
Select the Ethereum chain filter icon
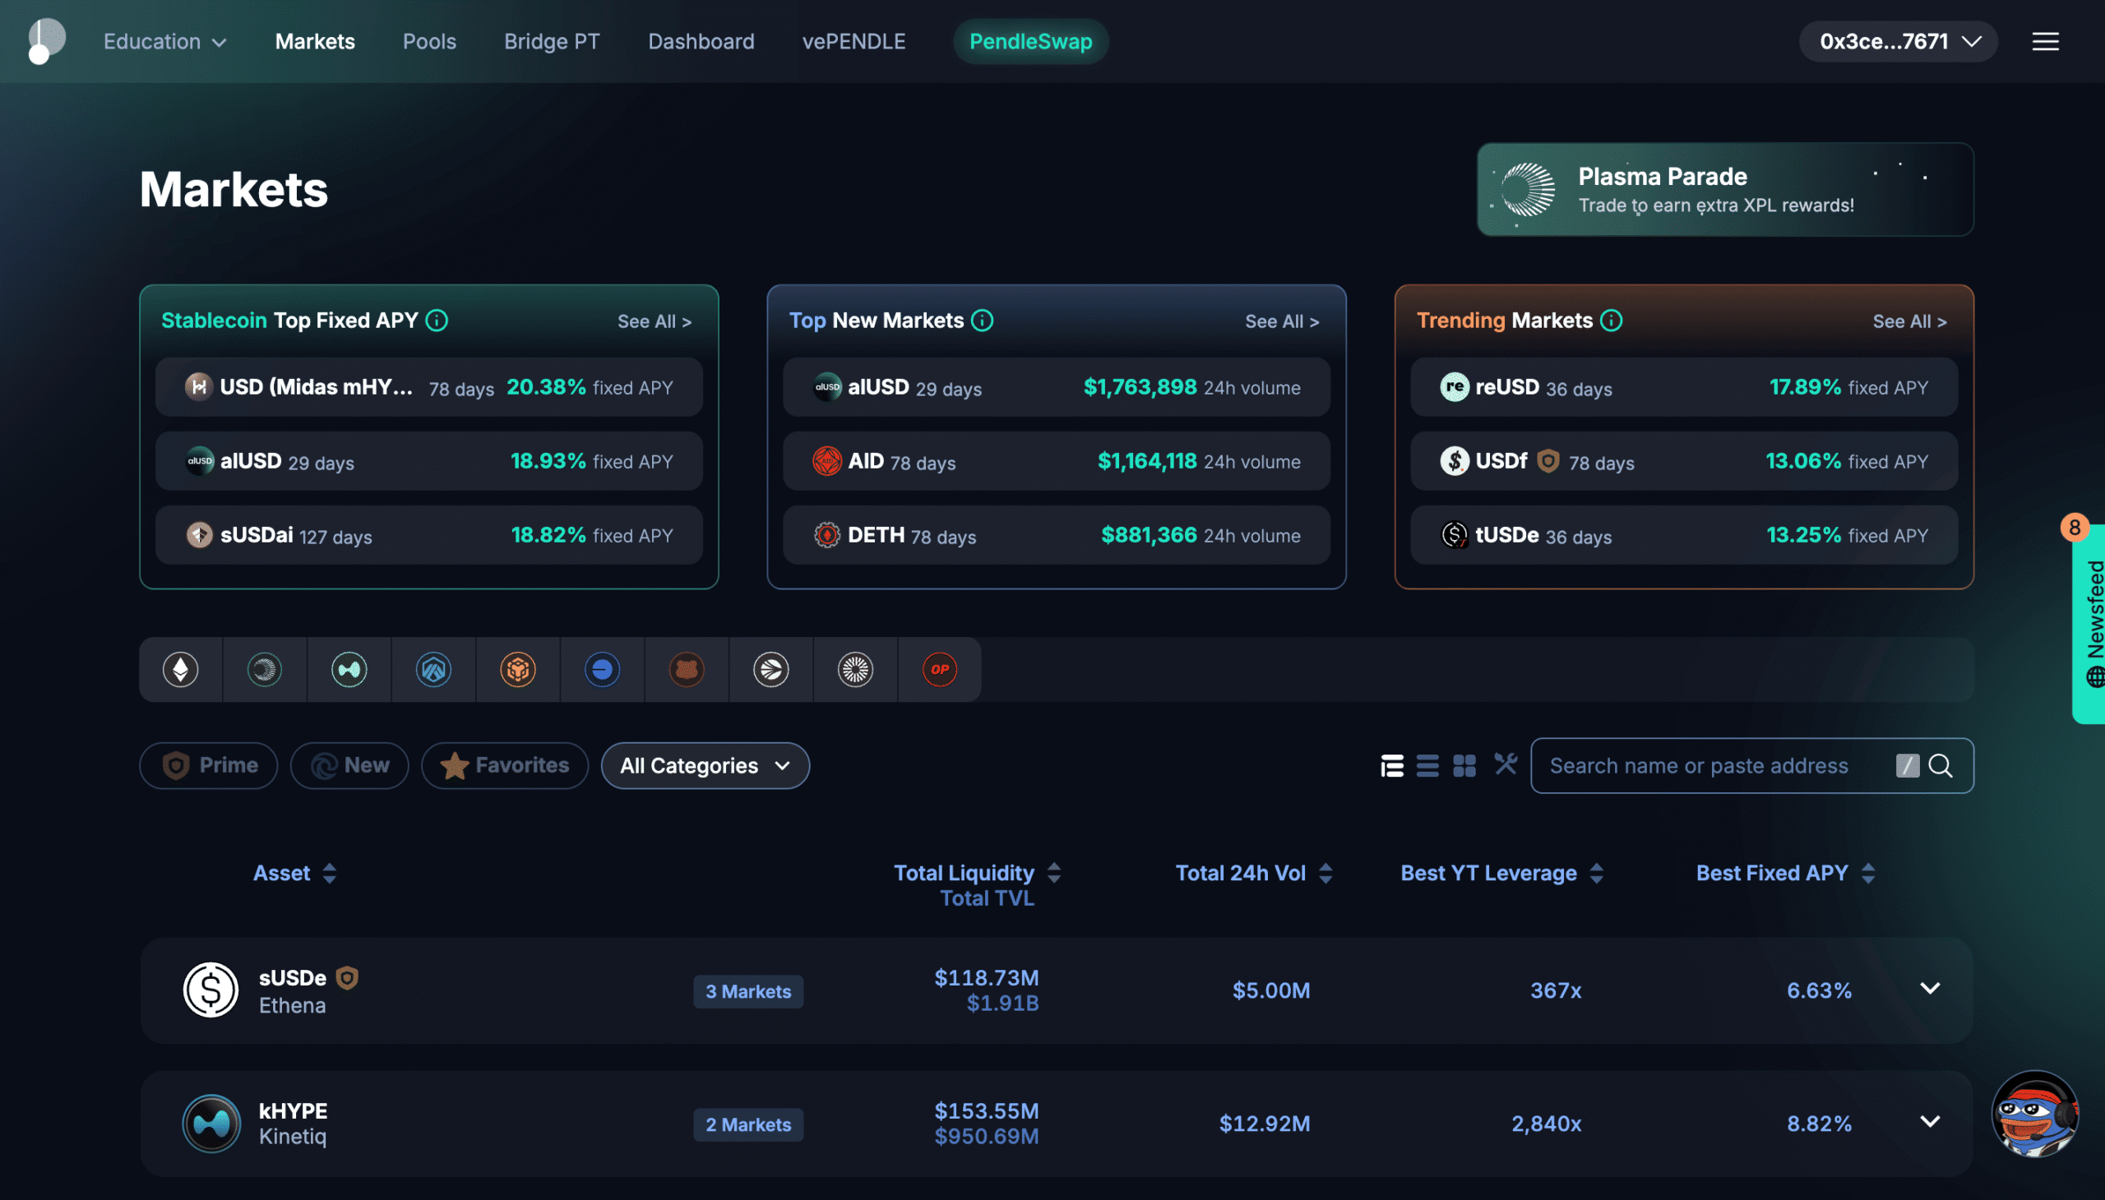point(181,669)
